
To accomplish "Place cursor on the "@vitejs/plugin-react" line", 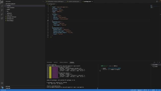I will [63, 33].
